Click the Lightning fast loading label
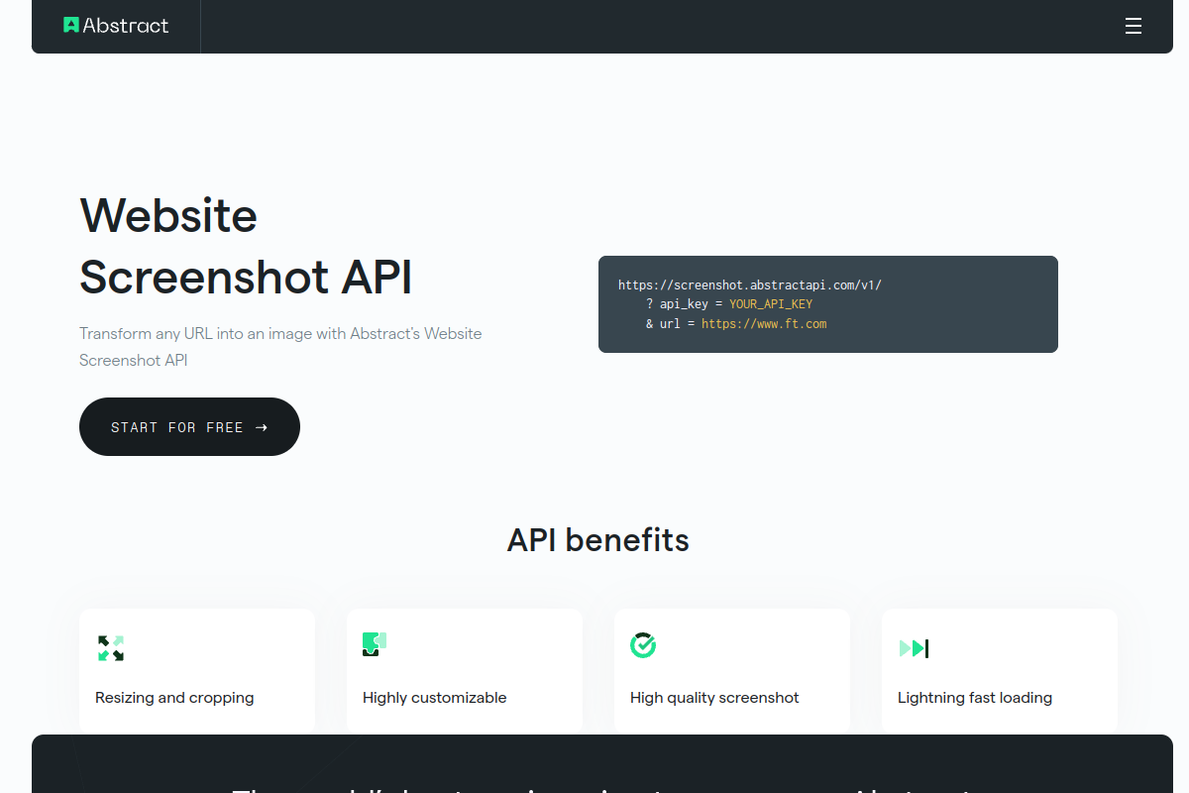The image size is (1189, 793). coord(975,698)
